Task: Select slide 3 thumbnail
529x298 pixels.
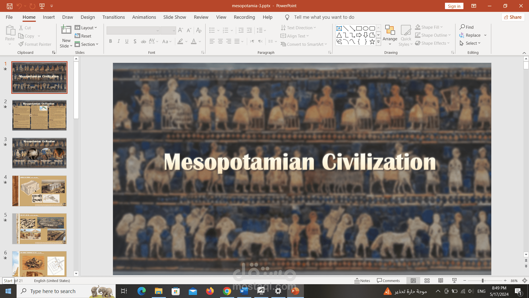Action: (x=39, y=153)
